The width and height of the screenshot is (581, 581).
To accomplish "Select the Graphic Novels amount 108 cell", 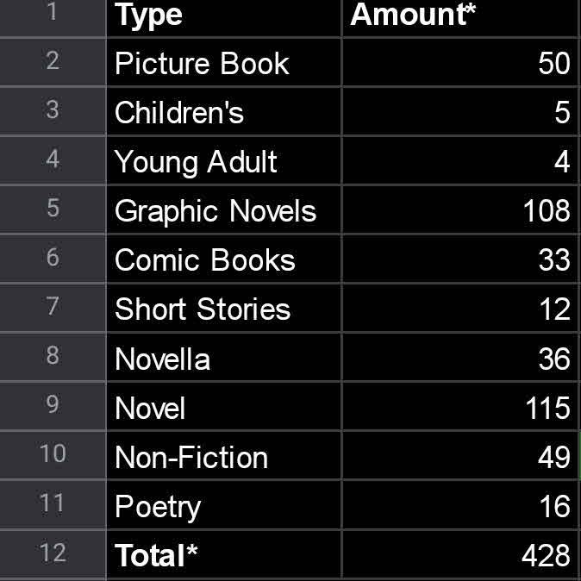I will 460,211.
